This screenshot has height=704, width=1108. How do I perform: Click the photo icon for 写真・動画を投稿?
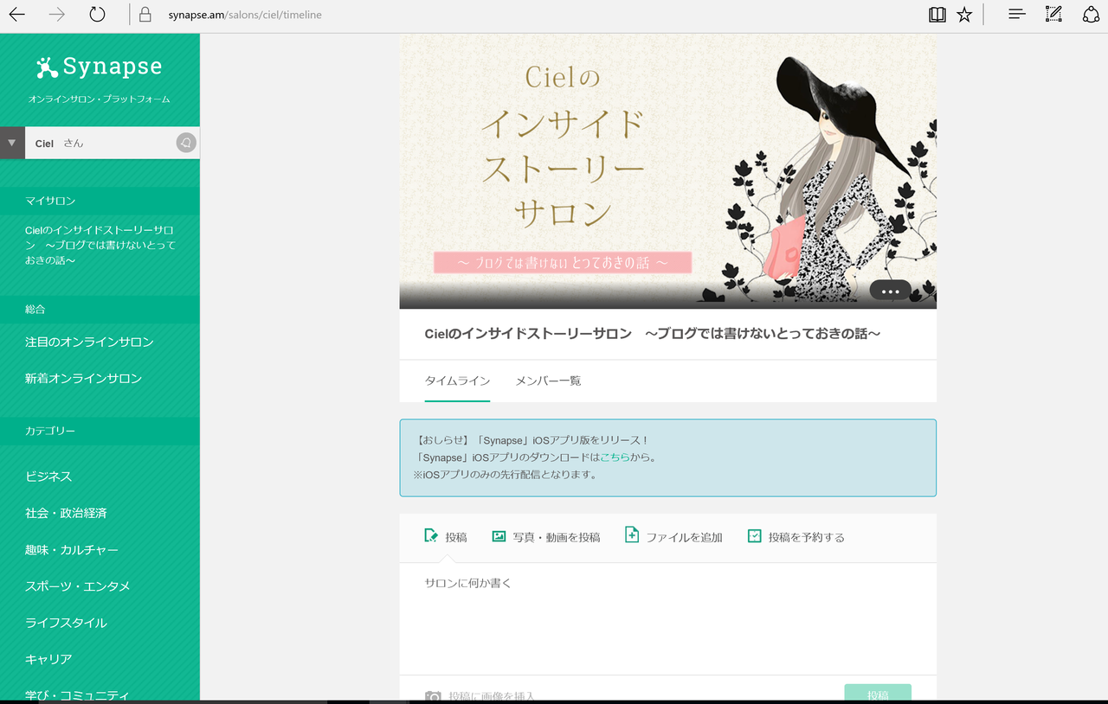click(x=499, y=536)
